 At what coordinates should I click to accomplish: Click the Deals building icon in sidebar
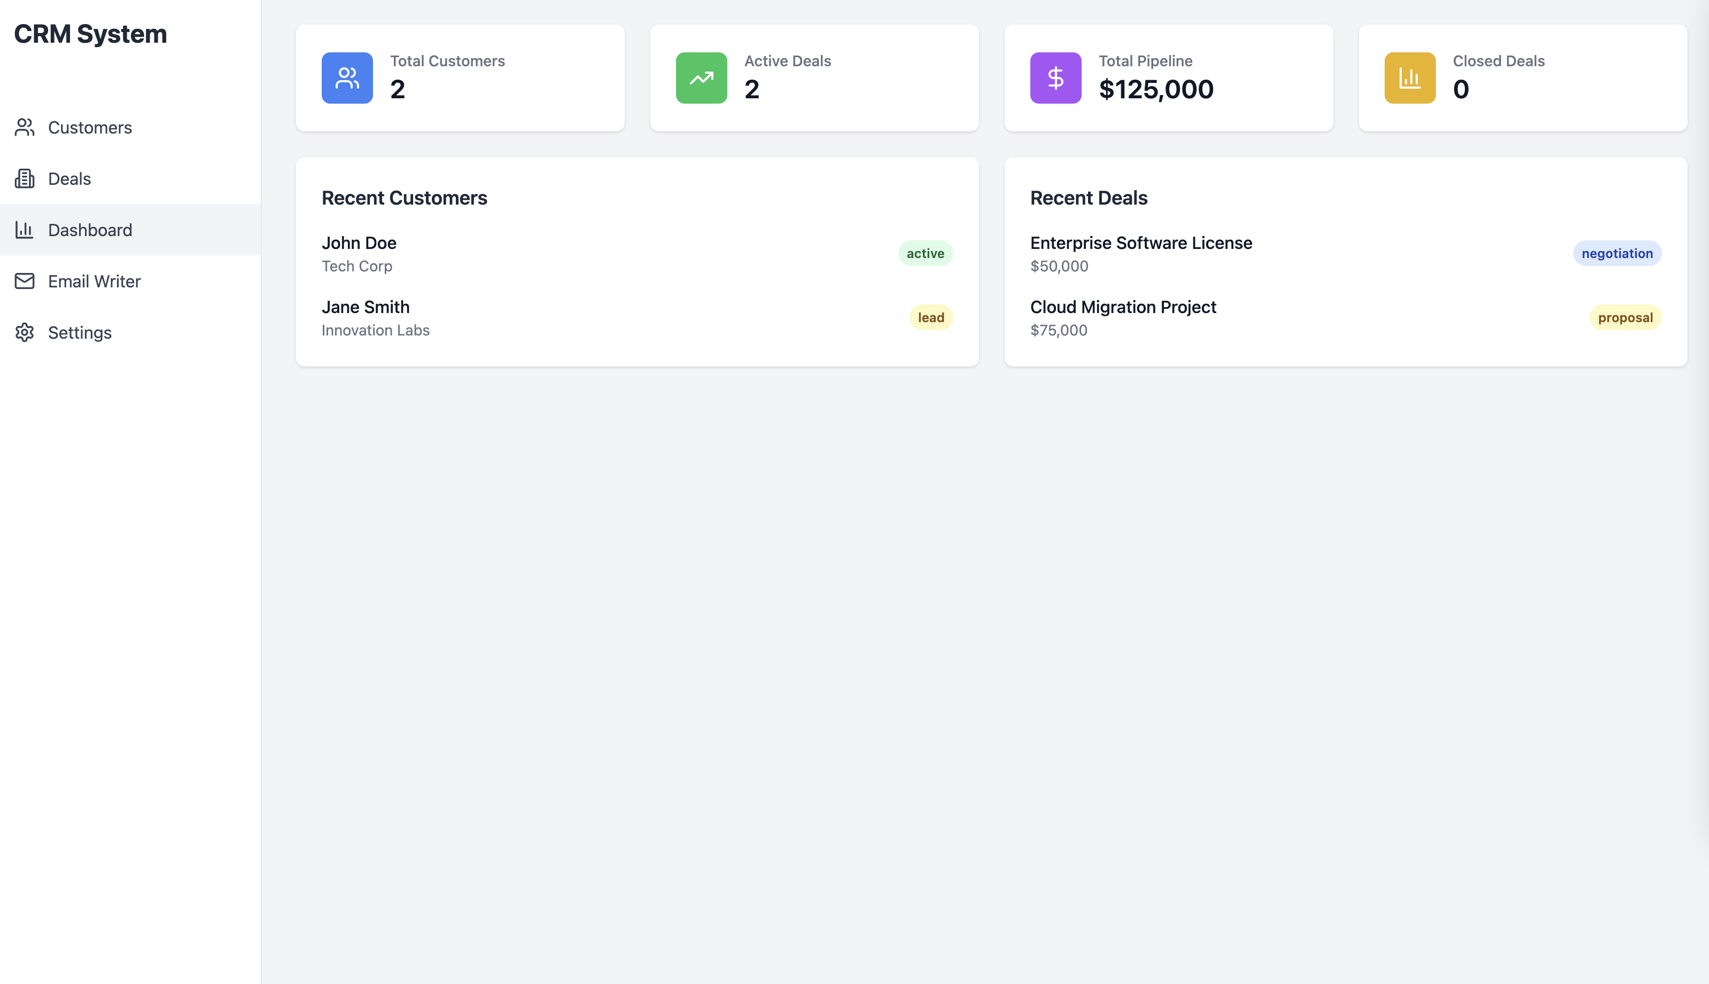click(x=25, y=178)
